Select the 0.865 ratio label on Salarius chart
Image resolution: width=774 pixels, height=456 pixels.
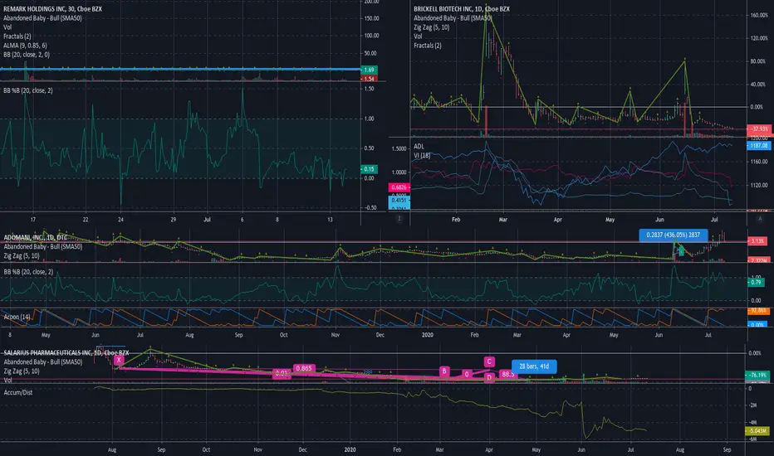[x=304, y=368]
